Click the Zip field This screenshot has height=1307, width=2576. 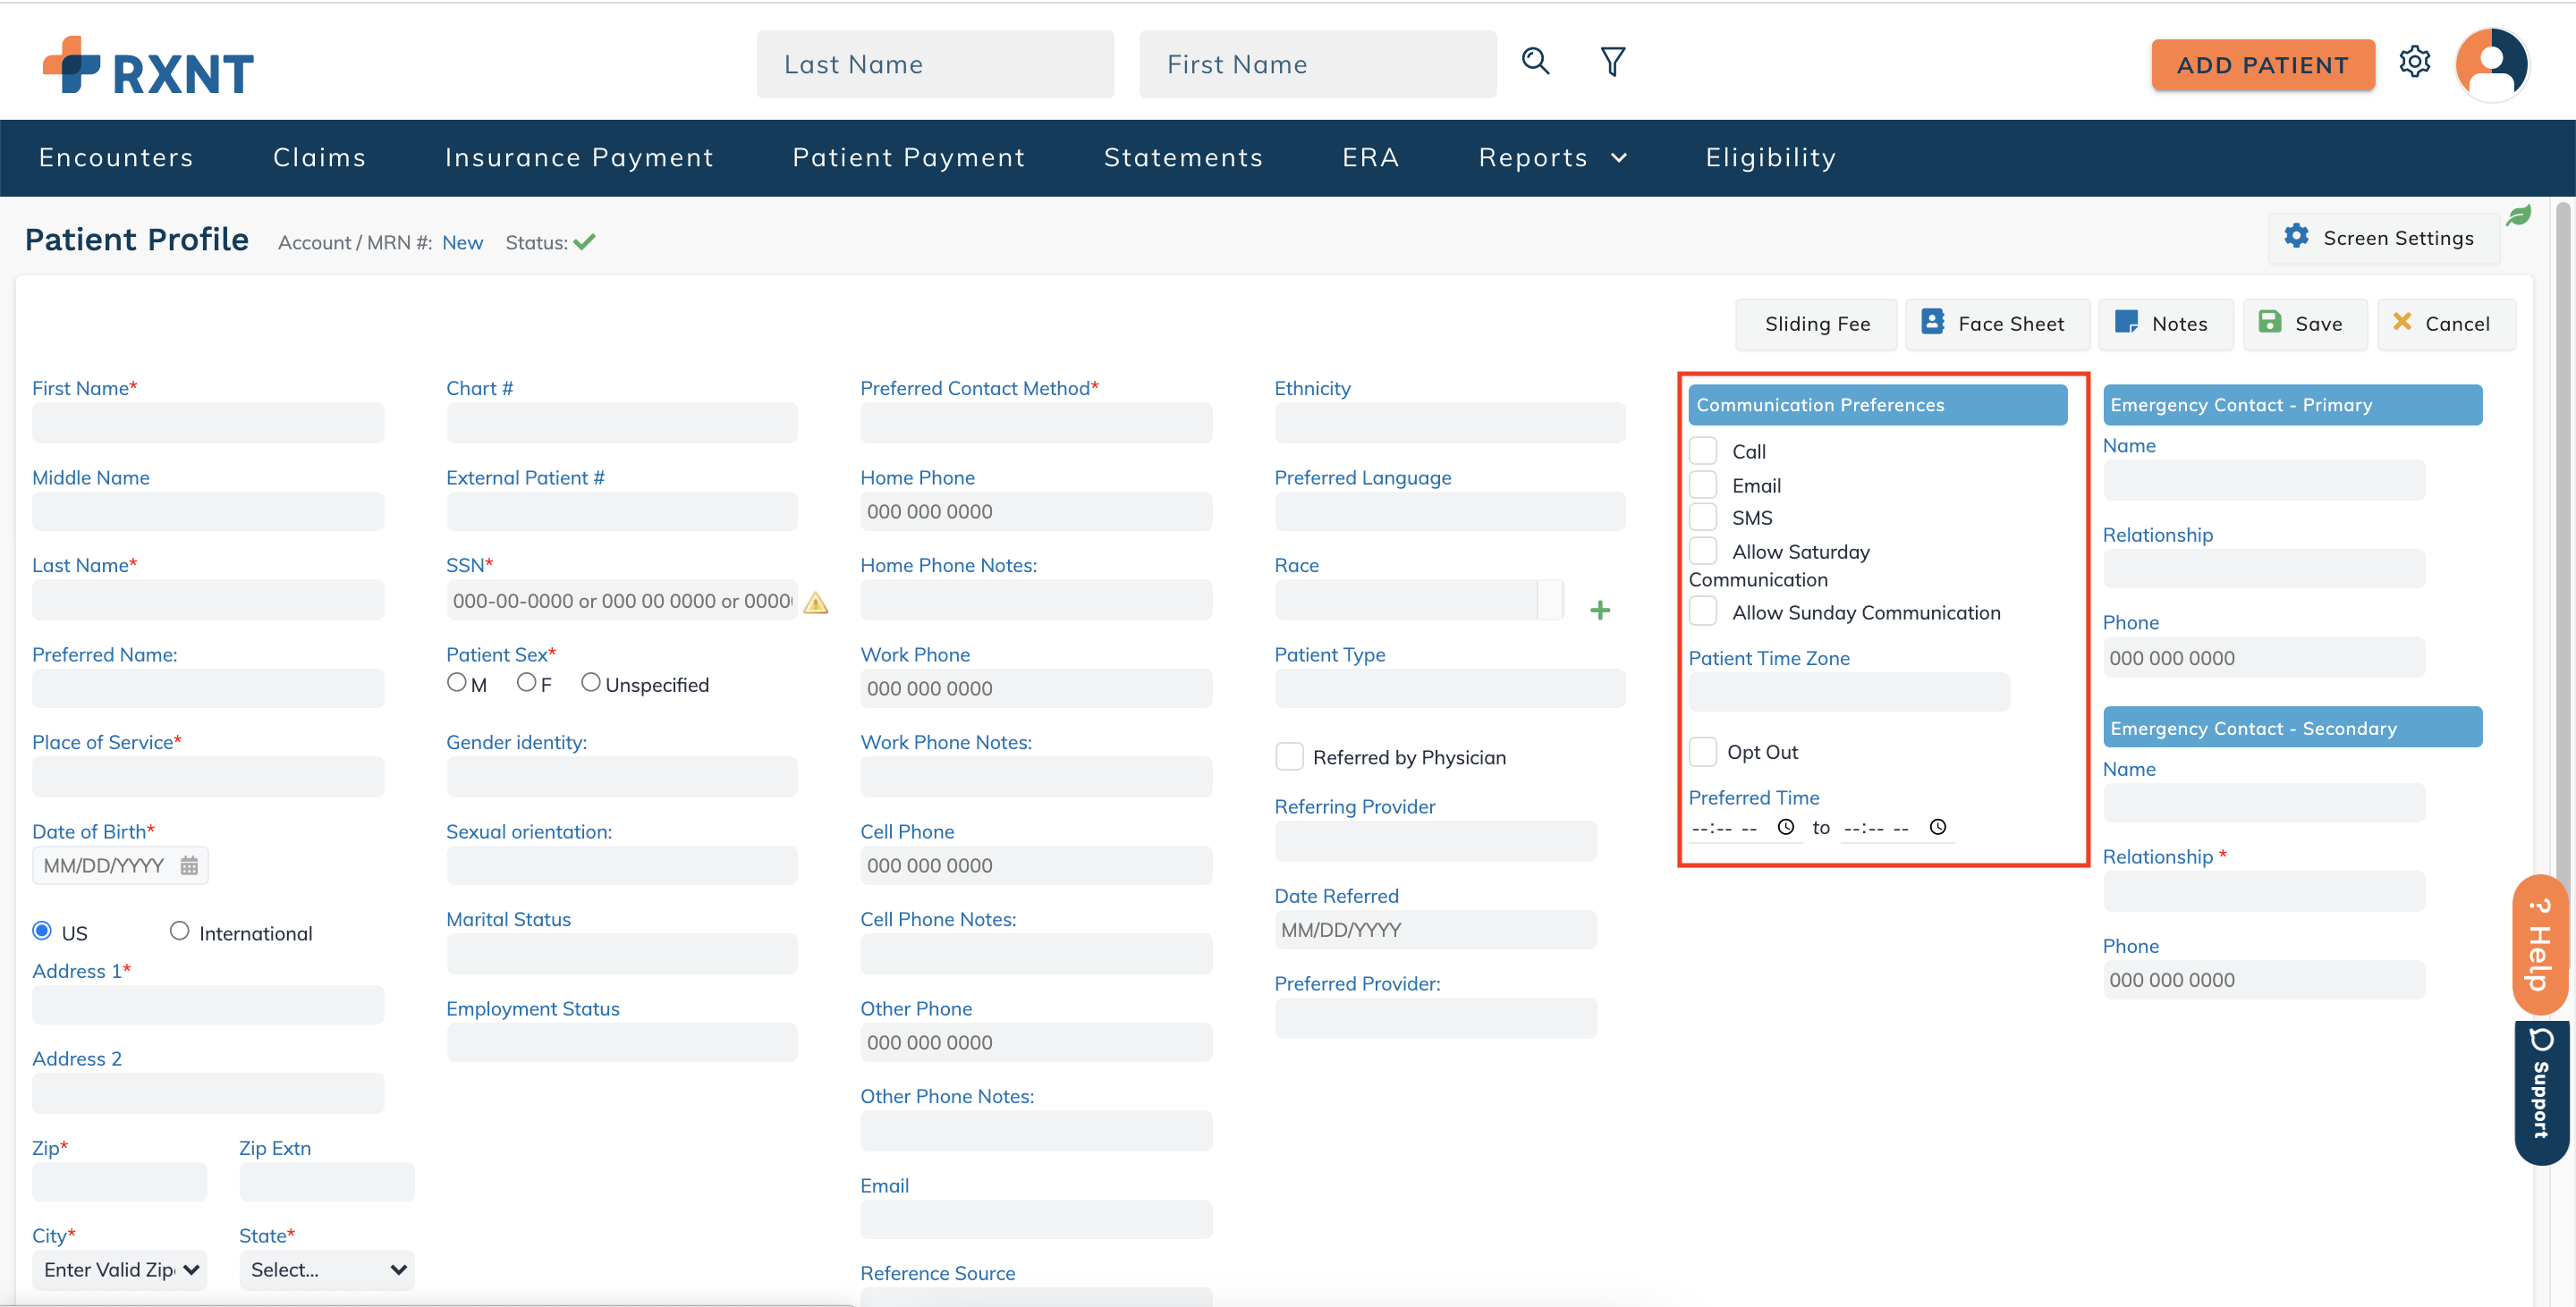tap(120, 1182)
